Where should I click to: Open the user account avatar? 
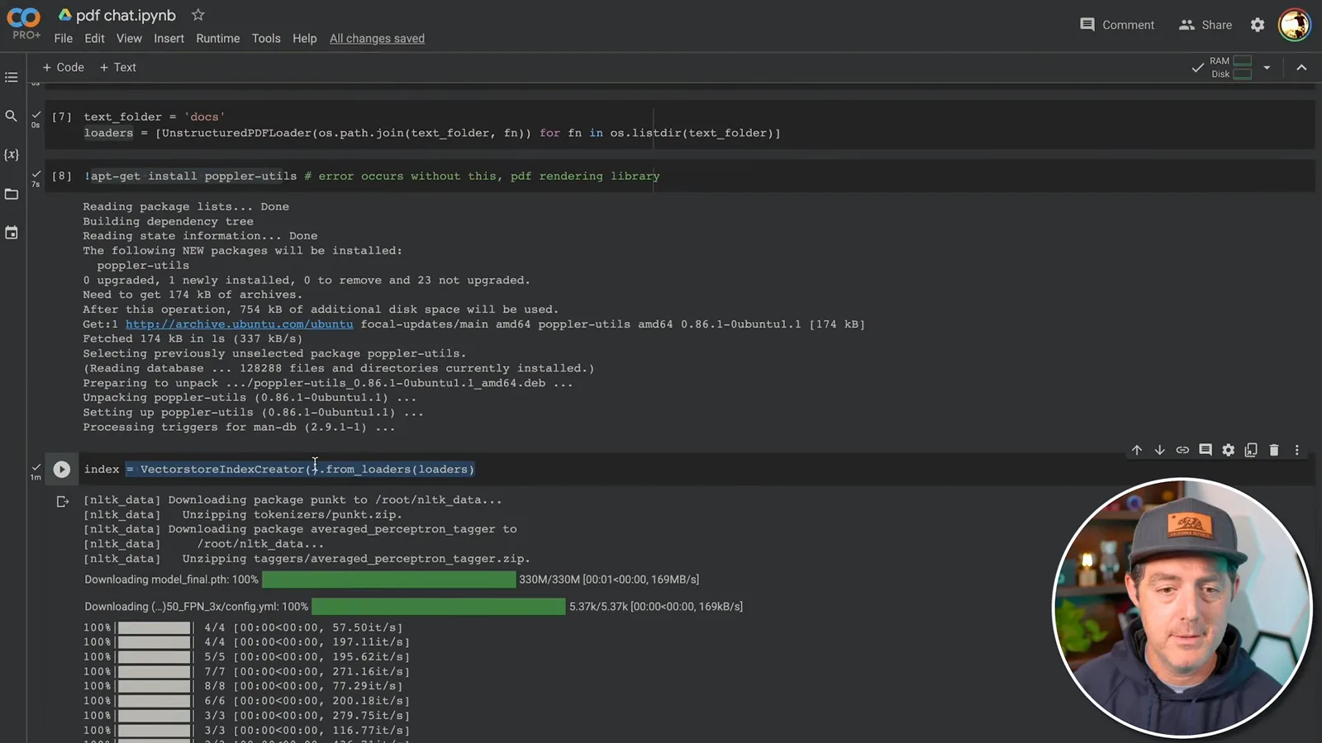pyautogui.click(x=1295, y=24)
